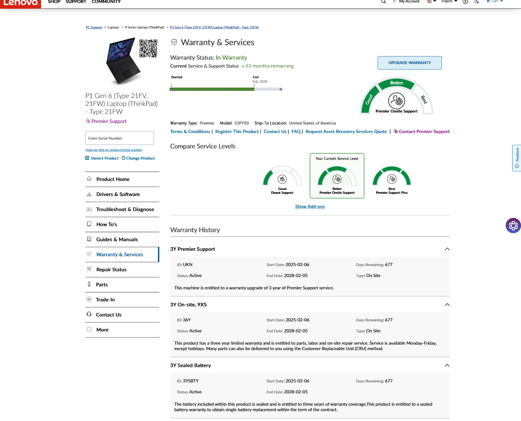
Task: Collapse the 3Y On-site, 9X5 section
Action: click(x=447, y=305)
